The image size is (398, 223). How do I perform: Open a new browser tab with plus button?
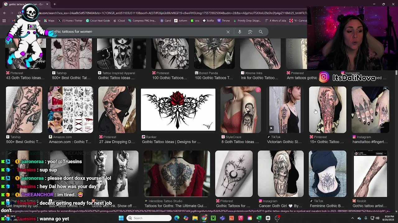coord(54,4)
